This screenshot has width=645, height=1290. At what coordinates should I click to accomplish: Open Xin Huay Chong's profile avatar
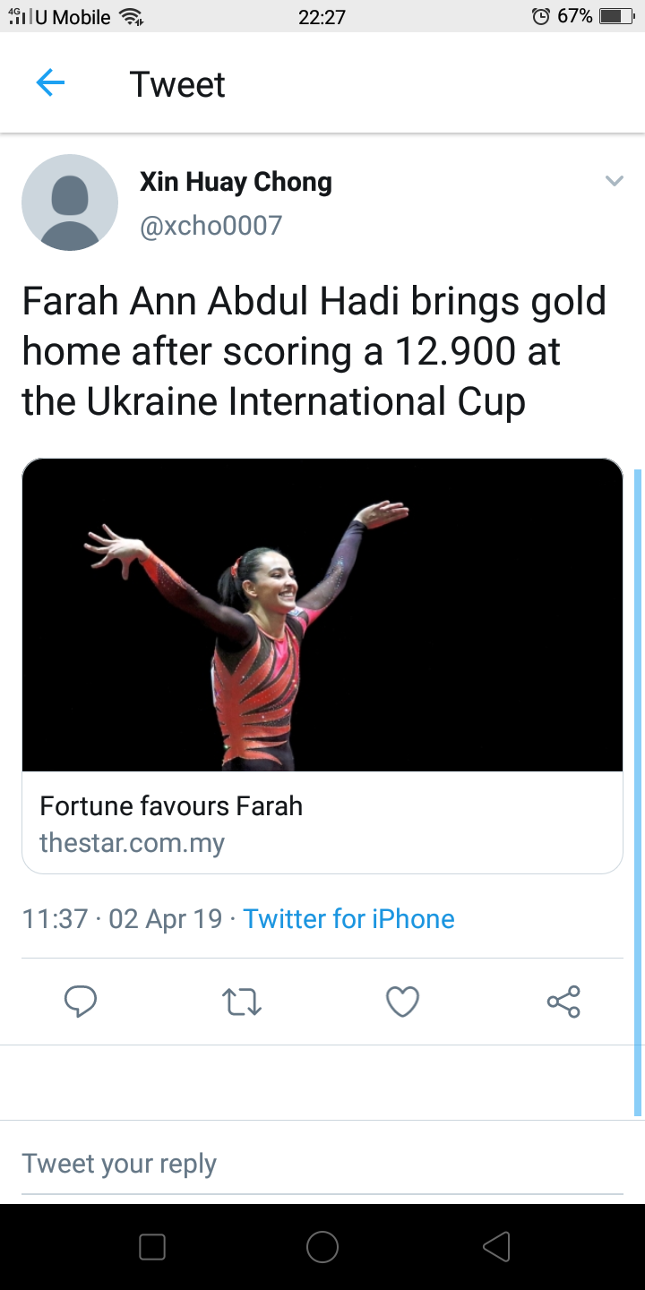tap(70, 202)
